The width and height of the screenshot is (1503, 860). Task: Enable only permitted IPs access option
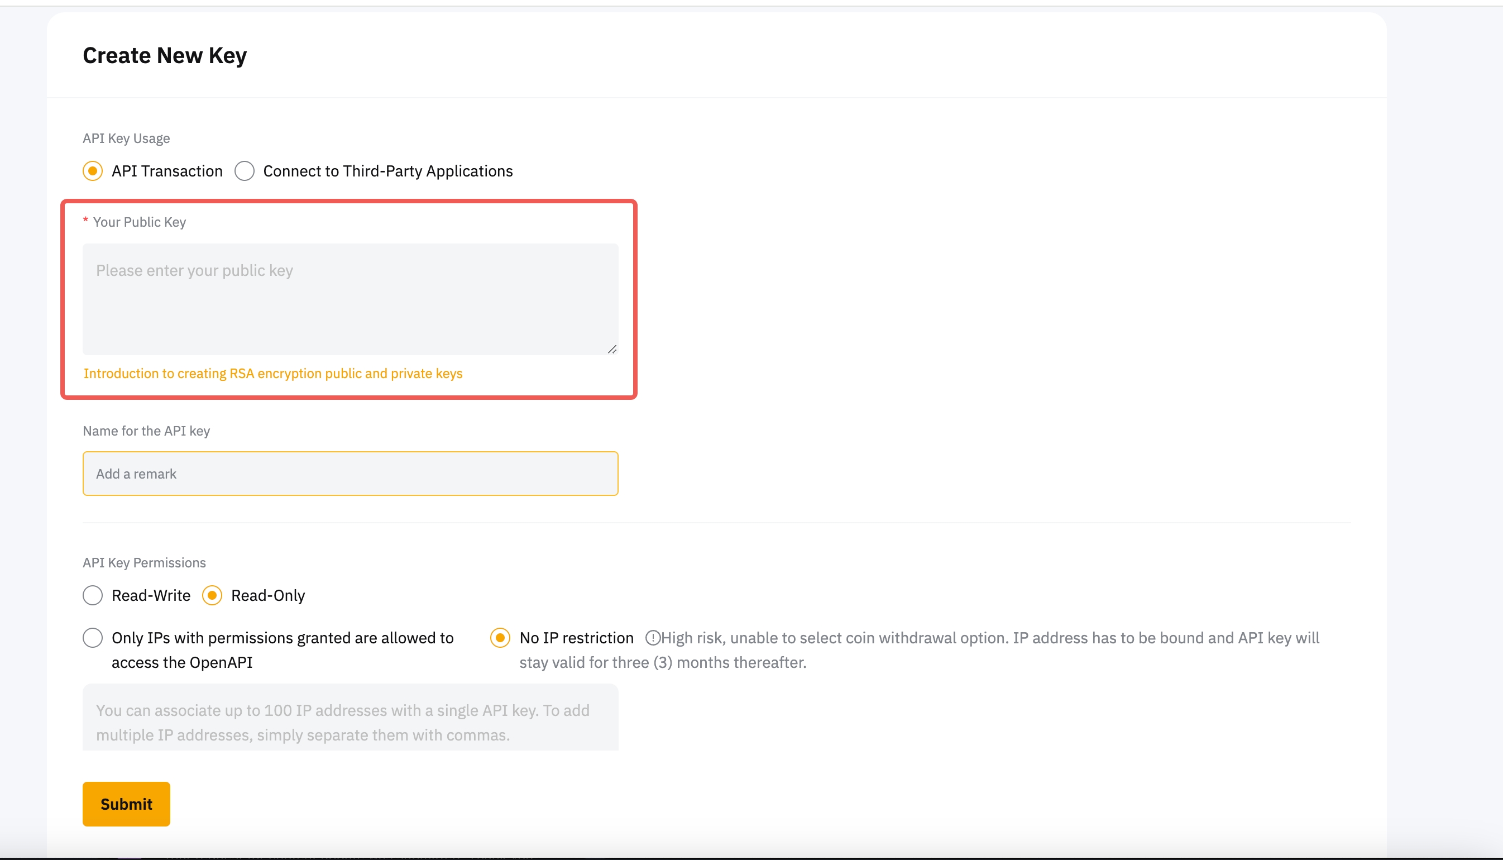[x=93, y=638]
